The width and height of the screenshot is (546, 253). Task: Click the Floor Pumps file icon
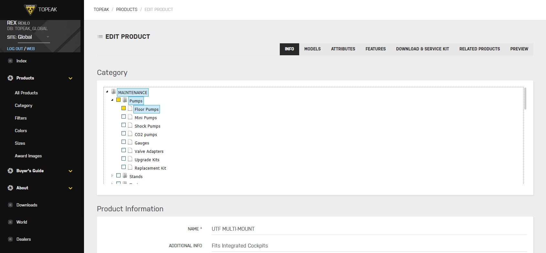[x=130, y=108]
